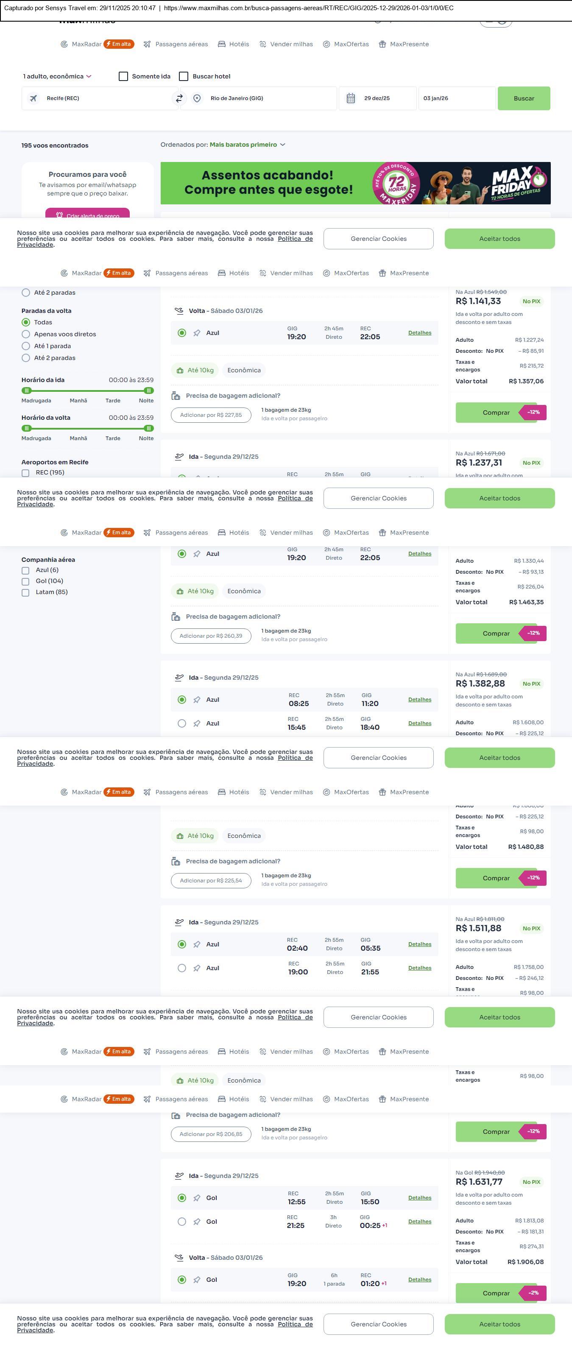Click the calendar icon beside 29 dez/25
This screenshot has height=1345, width=572.
tap(351, 98)
